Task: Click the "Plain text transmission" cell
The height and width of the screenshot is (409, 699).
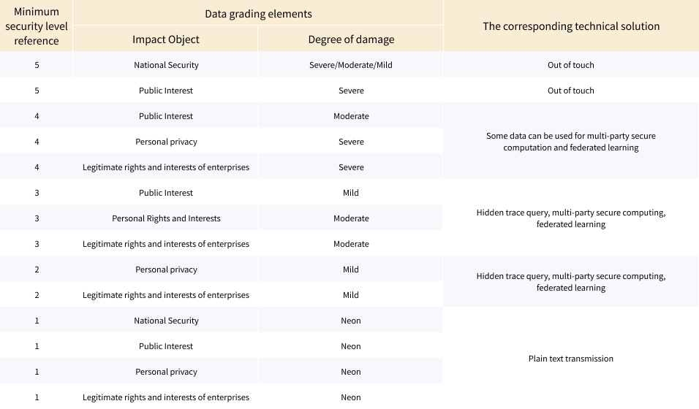Action: point(571,359)
